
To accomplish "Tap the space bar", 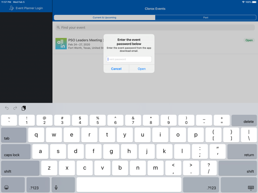I will (x=129, y=185).
